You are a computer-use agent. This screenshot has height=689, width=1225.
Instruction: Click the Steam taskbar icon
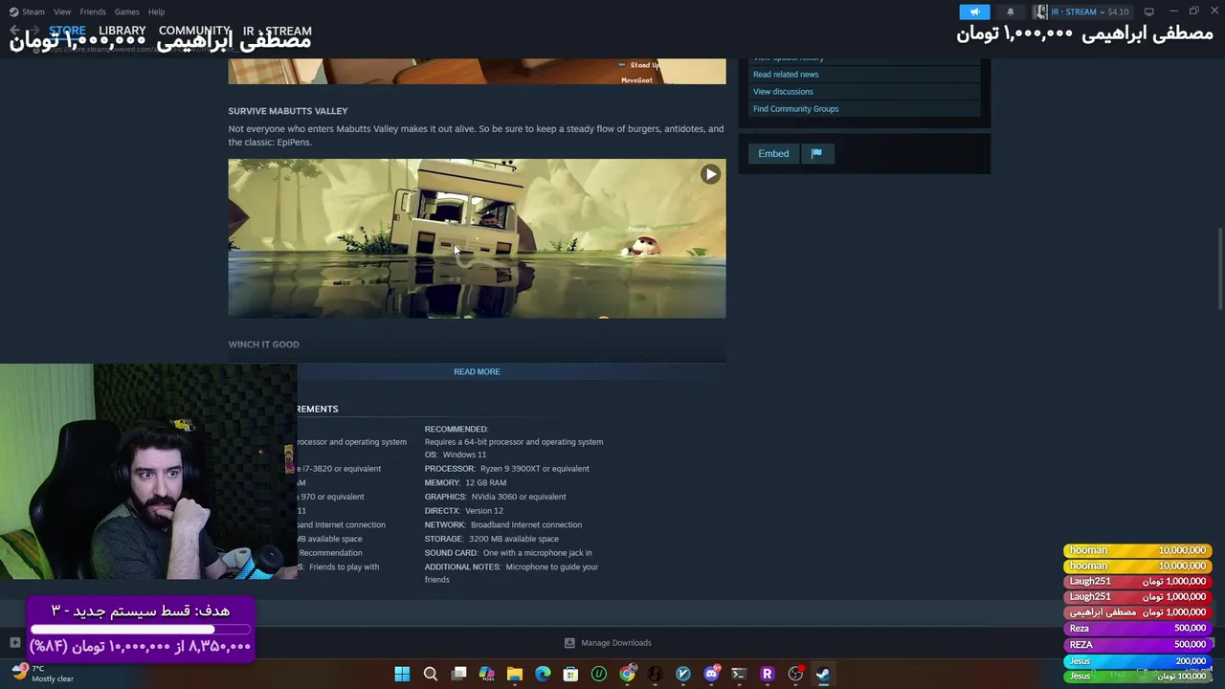(x=823, y=674)
